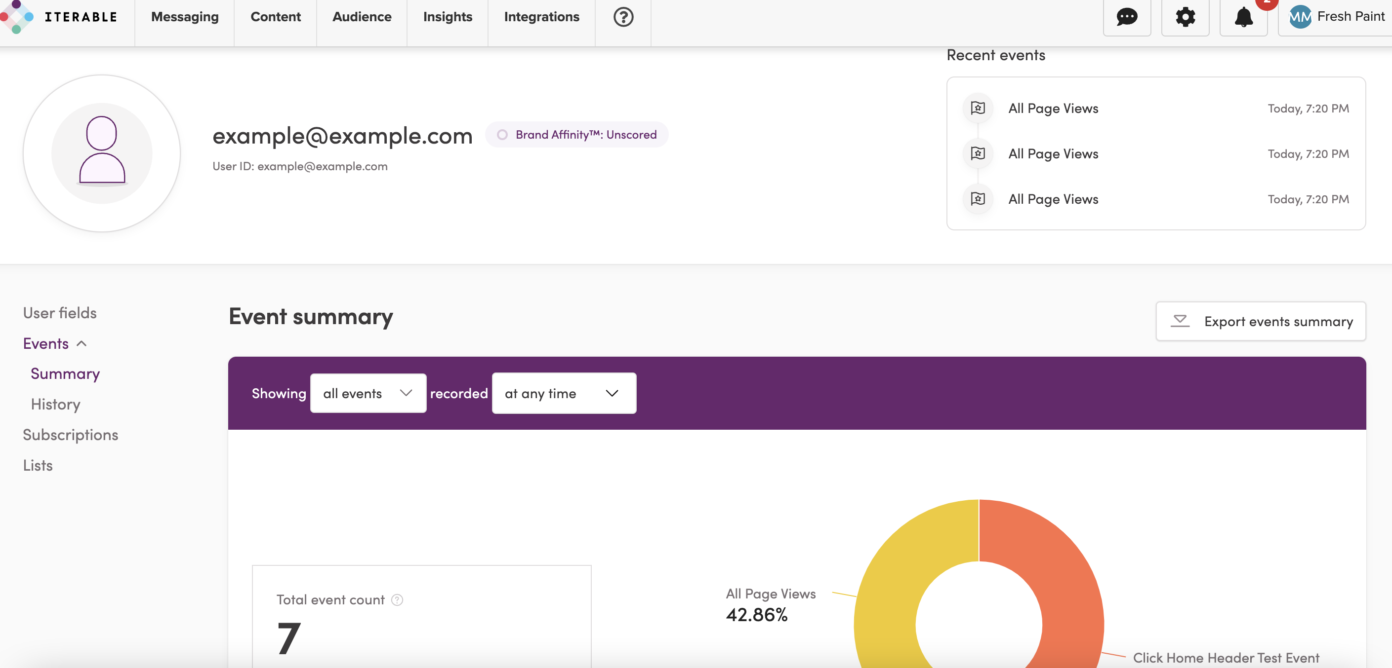Open the Audience menu
The image size is (1392, 668).
[362, 17]
